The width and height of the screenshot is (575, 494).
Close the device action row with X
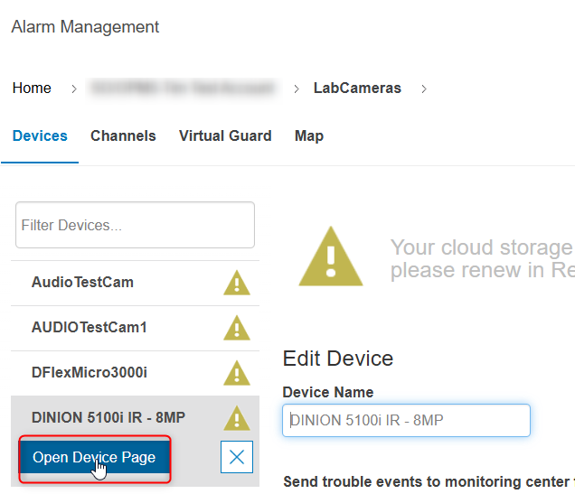(237, 457)
